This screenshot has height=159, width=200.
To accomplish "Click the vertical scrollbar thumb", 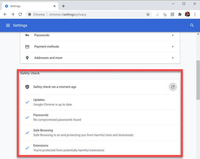I will 198,80.
